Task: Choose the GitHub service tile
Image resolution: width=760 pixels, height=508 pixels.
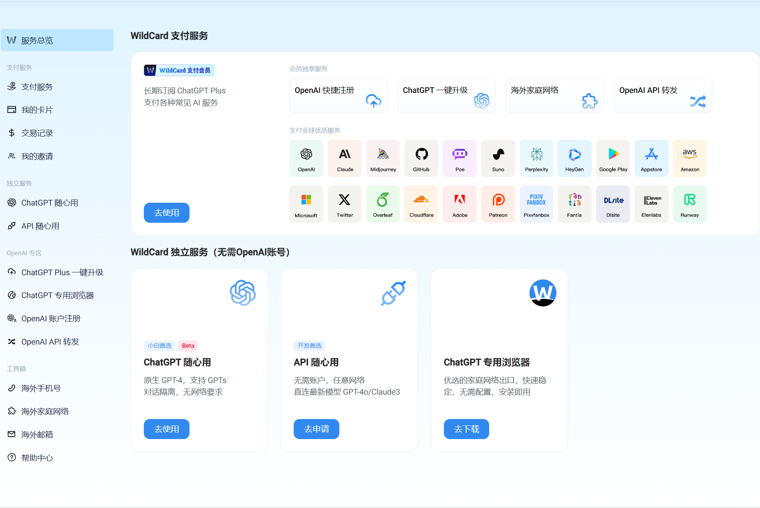Action: (x=421, y=158)
